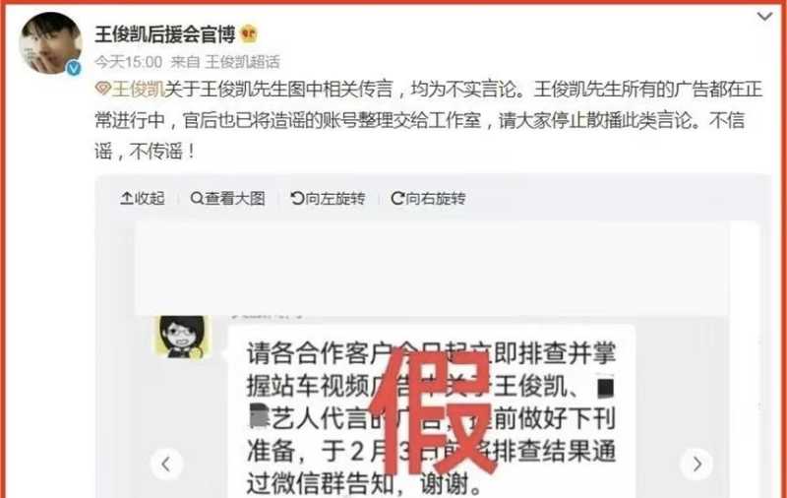The height and width of the screenshot is (498, 787).
Task: Click the membership badge beside the username
Action: coord(249,34)
